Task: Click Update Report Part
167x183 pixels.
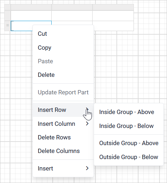Action: (x=63, y=92)
